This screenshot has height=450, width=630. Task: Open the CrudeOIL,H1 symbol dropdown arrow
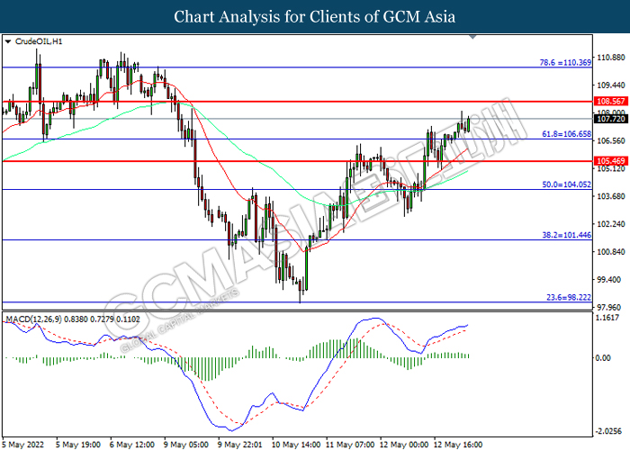point(8,41)
